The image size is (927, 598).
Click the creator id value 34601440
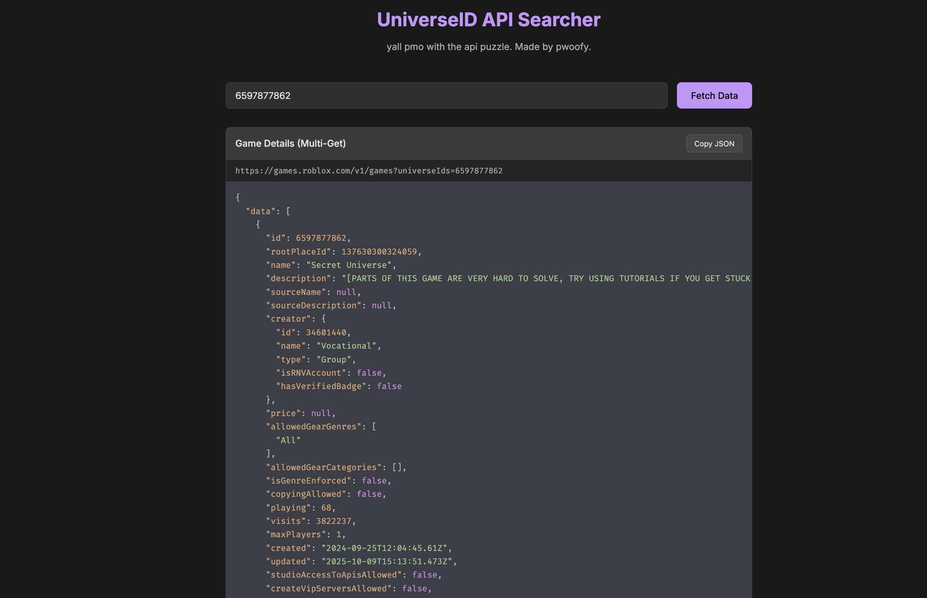tap(326, 332)
